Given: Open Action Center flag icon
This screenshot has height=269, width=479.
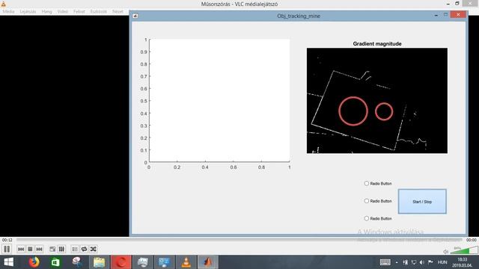Looking at the screenshot, I should coord(430,262).
